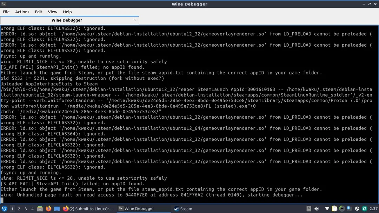Open the Steam system tray icon

[x=357, y=208]
